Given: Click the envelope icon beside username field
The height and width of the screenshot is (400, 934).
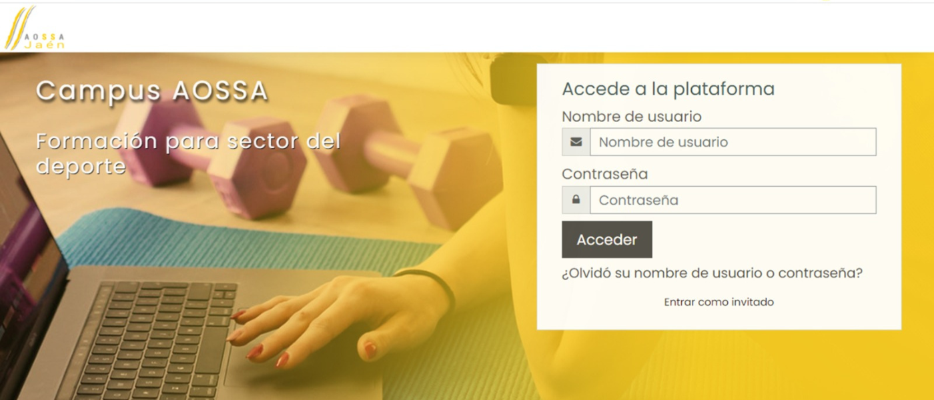Looking at the screenshot, I should pyautogui.click(x=576, y=142).
